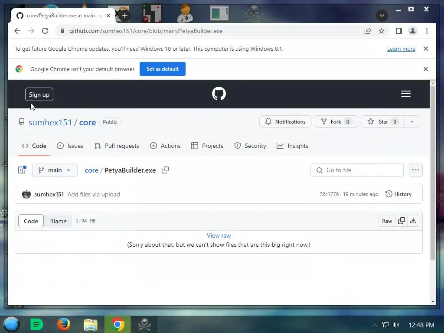Open the Chrome profile avatar

point(413,31)
